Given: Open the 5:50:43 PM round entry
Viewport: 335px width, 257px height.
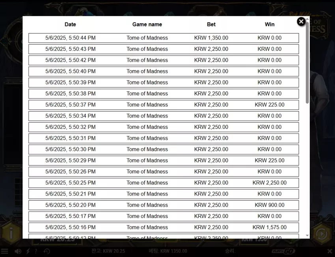Looking at the screenshot, I should 164,49.
